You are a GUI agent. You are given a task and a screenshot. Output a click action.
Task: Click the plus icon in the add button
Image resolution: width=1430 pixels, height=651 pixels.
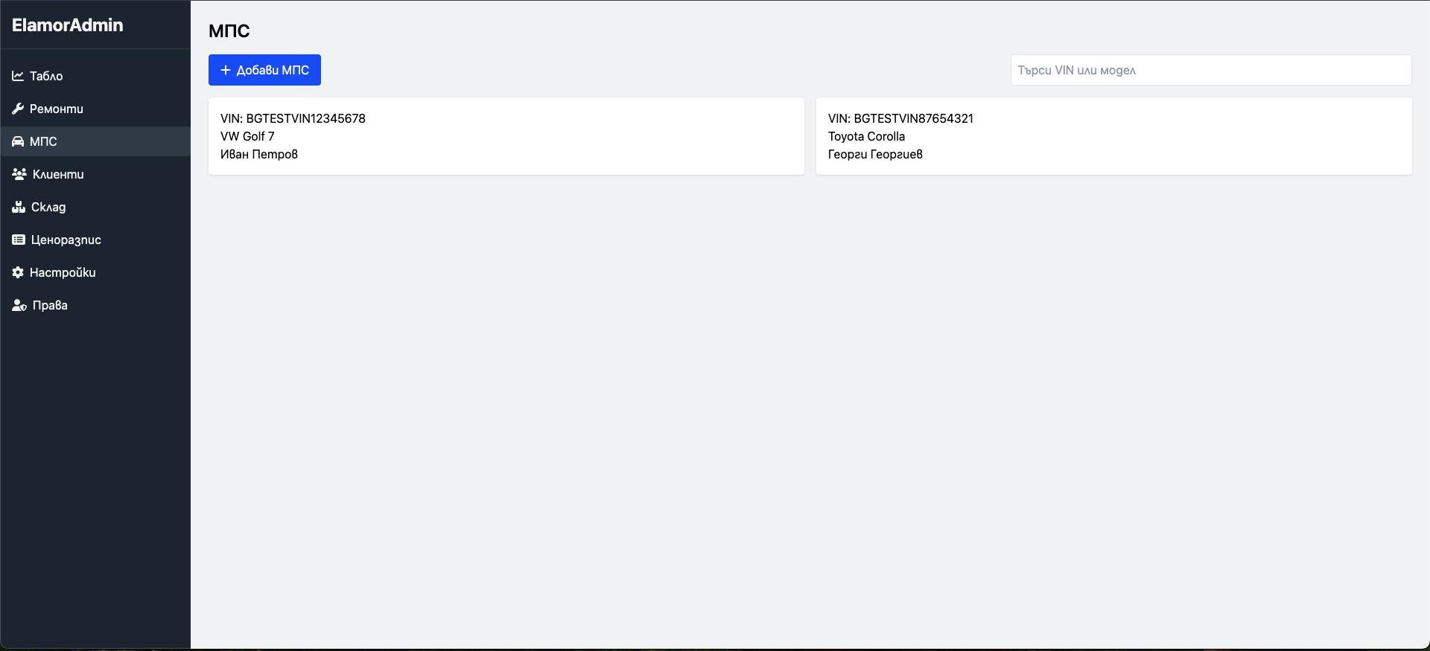(x=226, y=70)
